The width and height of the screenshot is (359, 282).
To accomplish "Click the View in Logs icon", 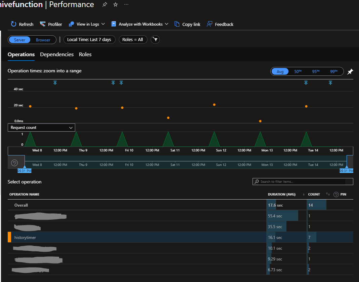I will click(72, 24).
